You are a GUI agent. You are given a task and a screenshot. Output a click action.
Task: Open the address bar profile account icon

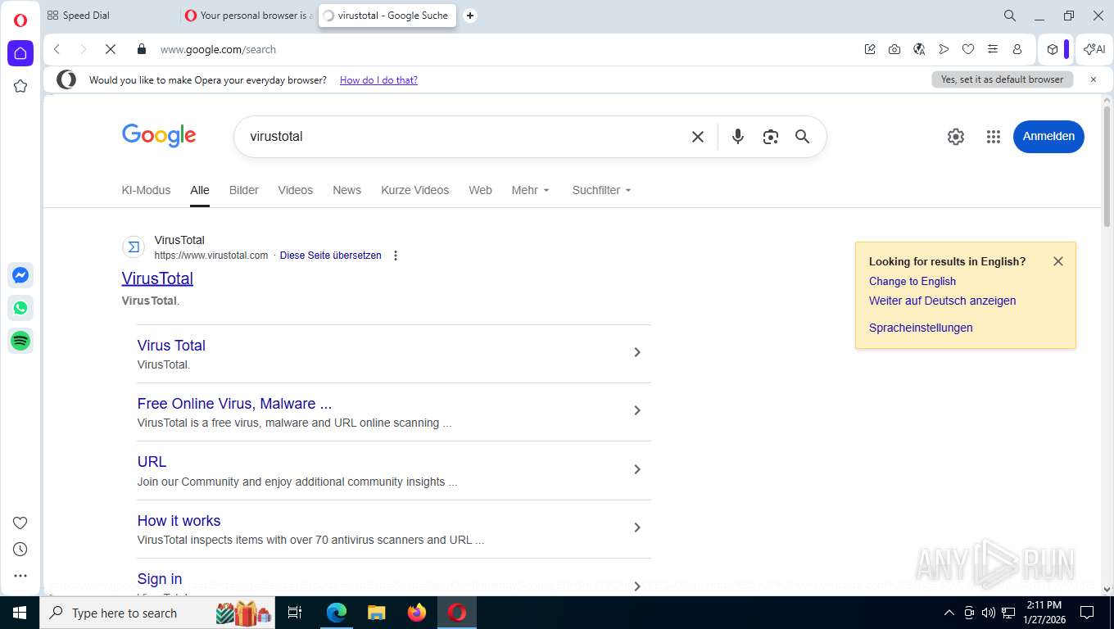tap(1017, 49)
